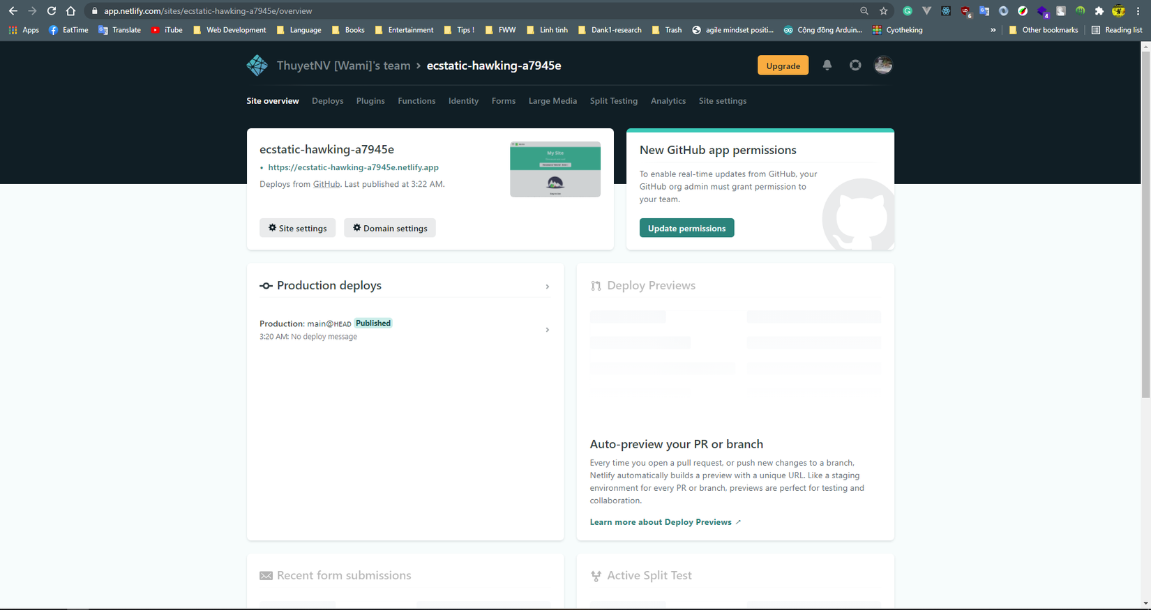Viewport: 1151px width, 610px height.
Task: Switch to the Site overview tab
Action: tap(273, 101)
